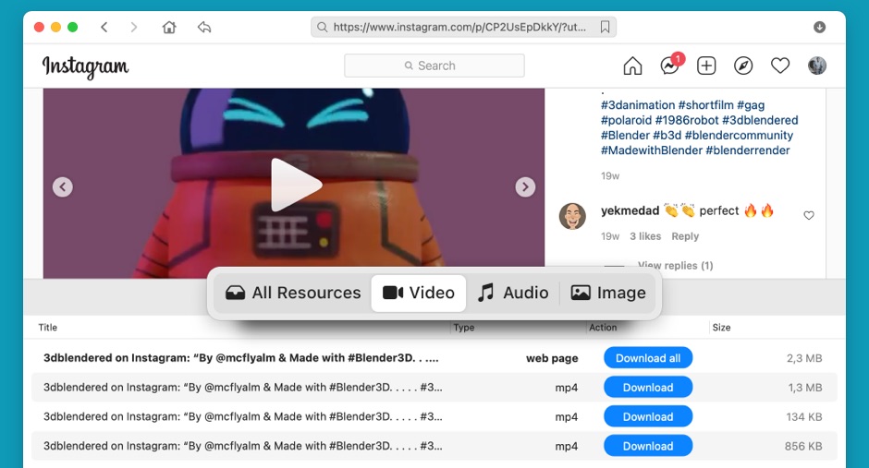Create a new post with the plus icon
The width and height of the screenshot is (869, 468).
click(x=706, y=66)
